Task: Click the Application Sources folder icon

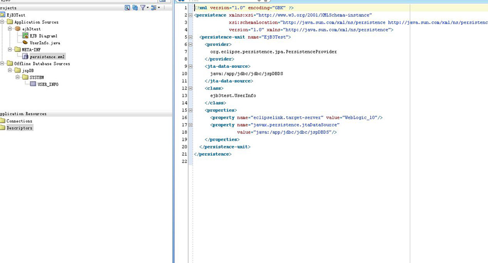Action: pos(10,22)
